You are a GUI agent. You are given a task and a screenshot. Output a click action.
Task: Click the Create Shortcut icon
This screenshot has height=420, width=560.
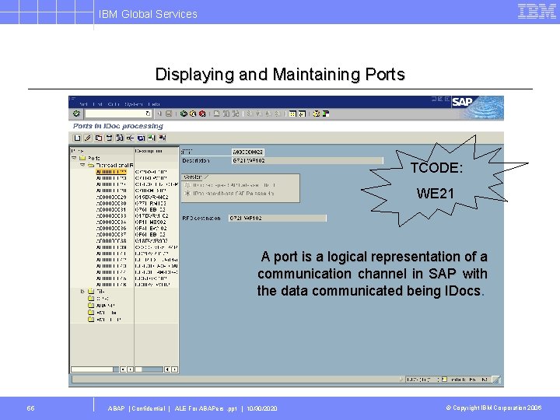(302, 114)
